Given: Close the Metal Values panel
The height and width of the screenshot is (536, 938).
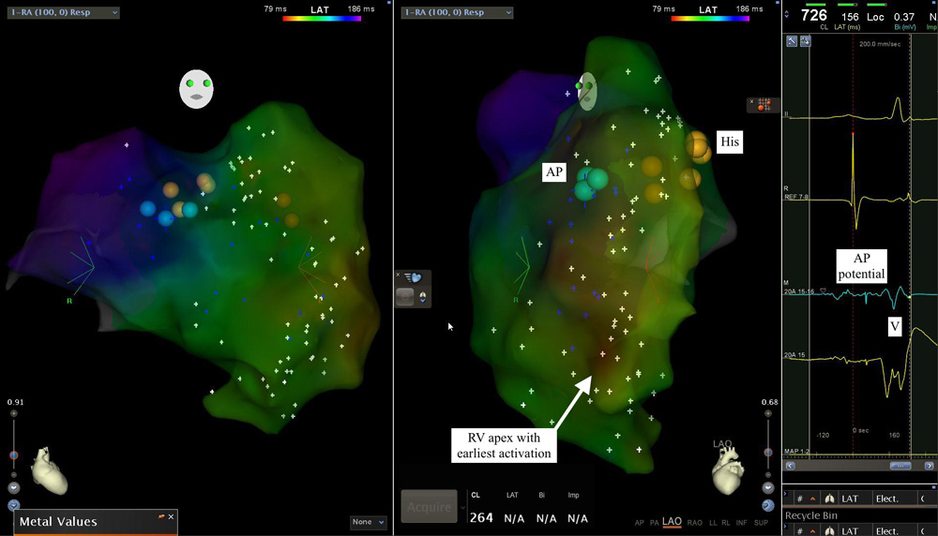Looking at the screenshot, I should click(169, 517).
